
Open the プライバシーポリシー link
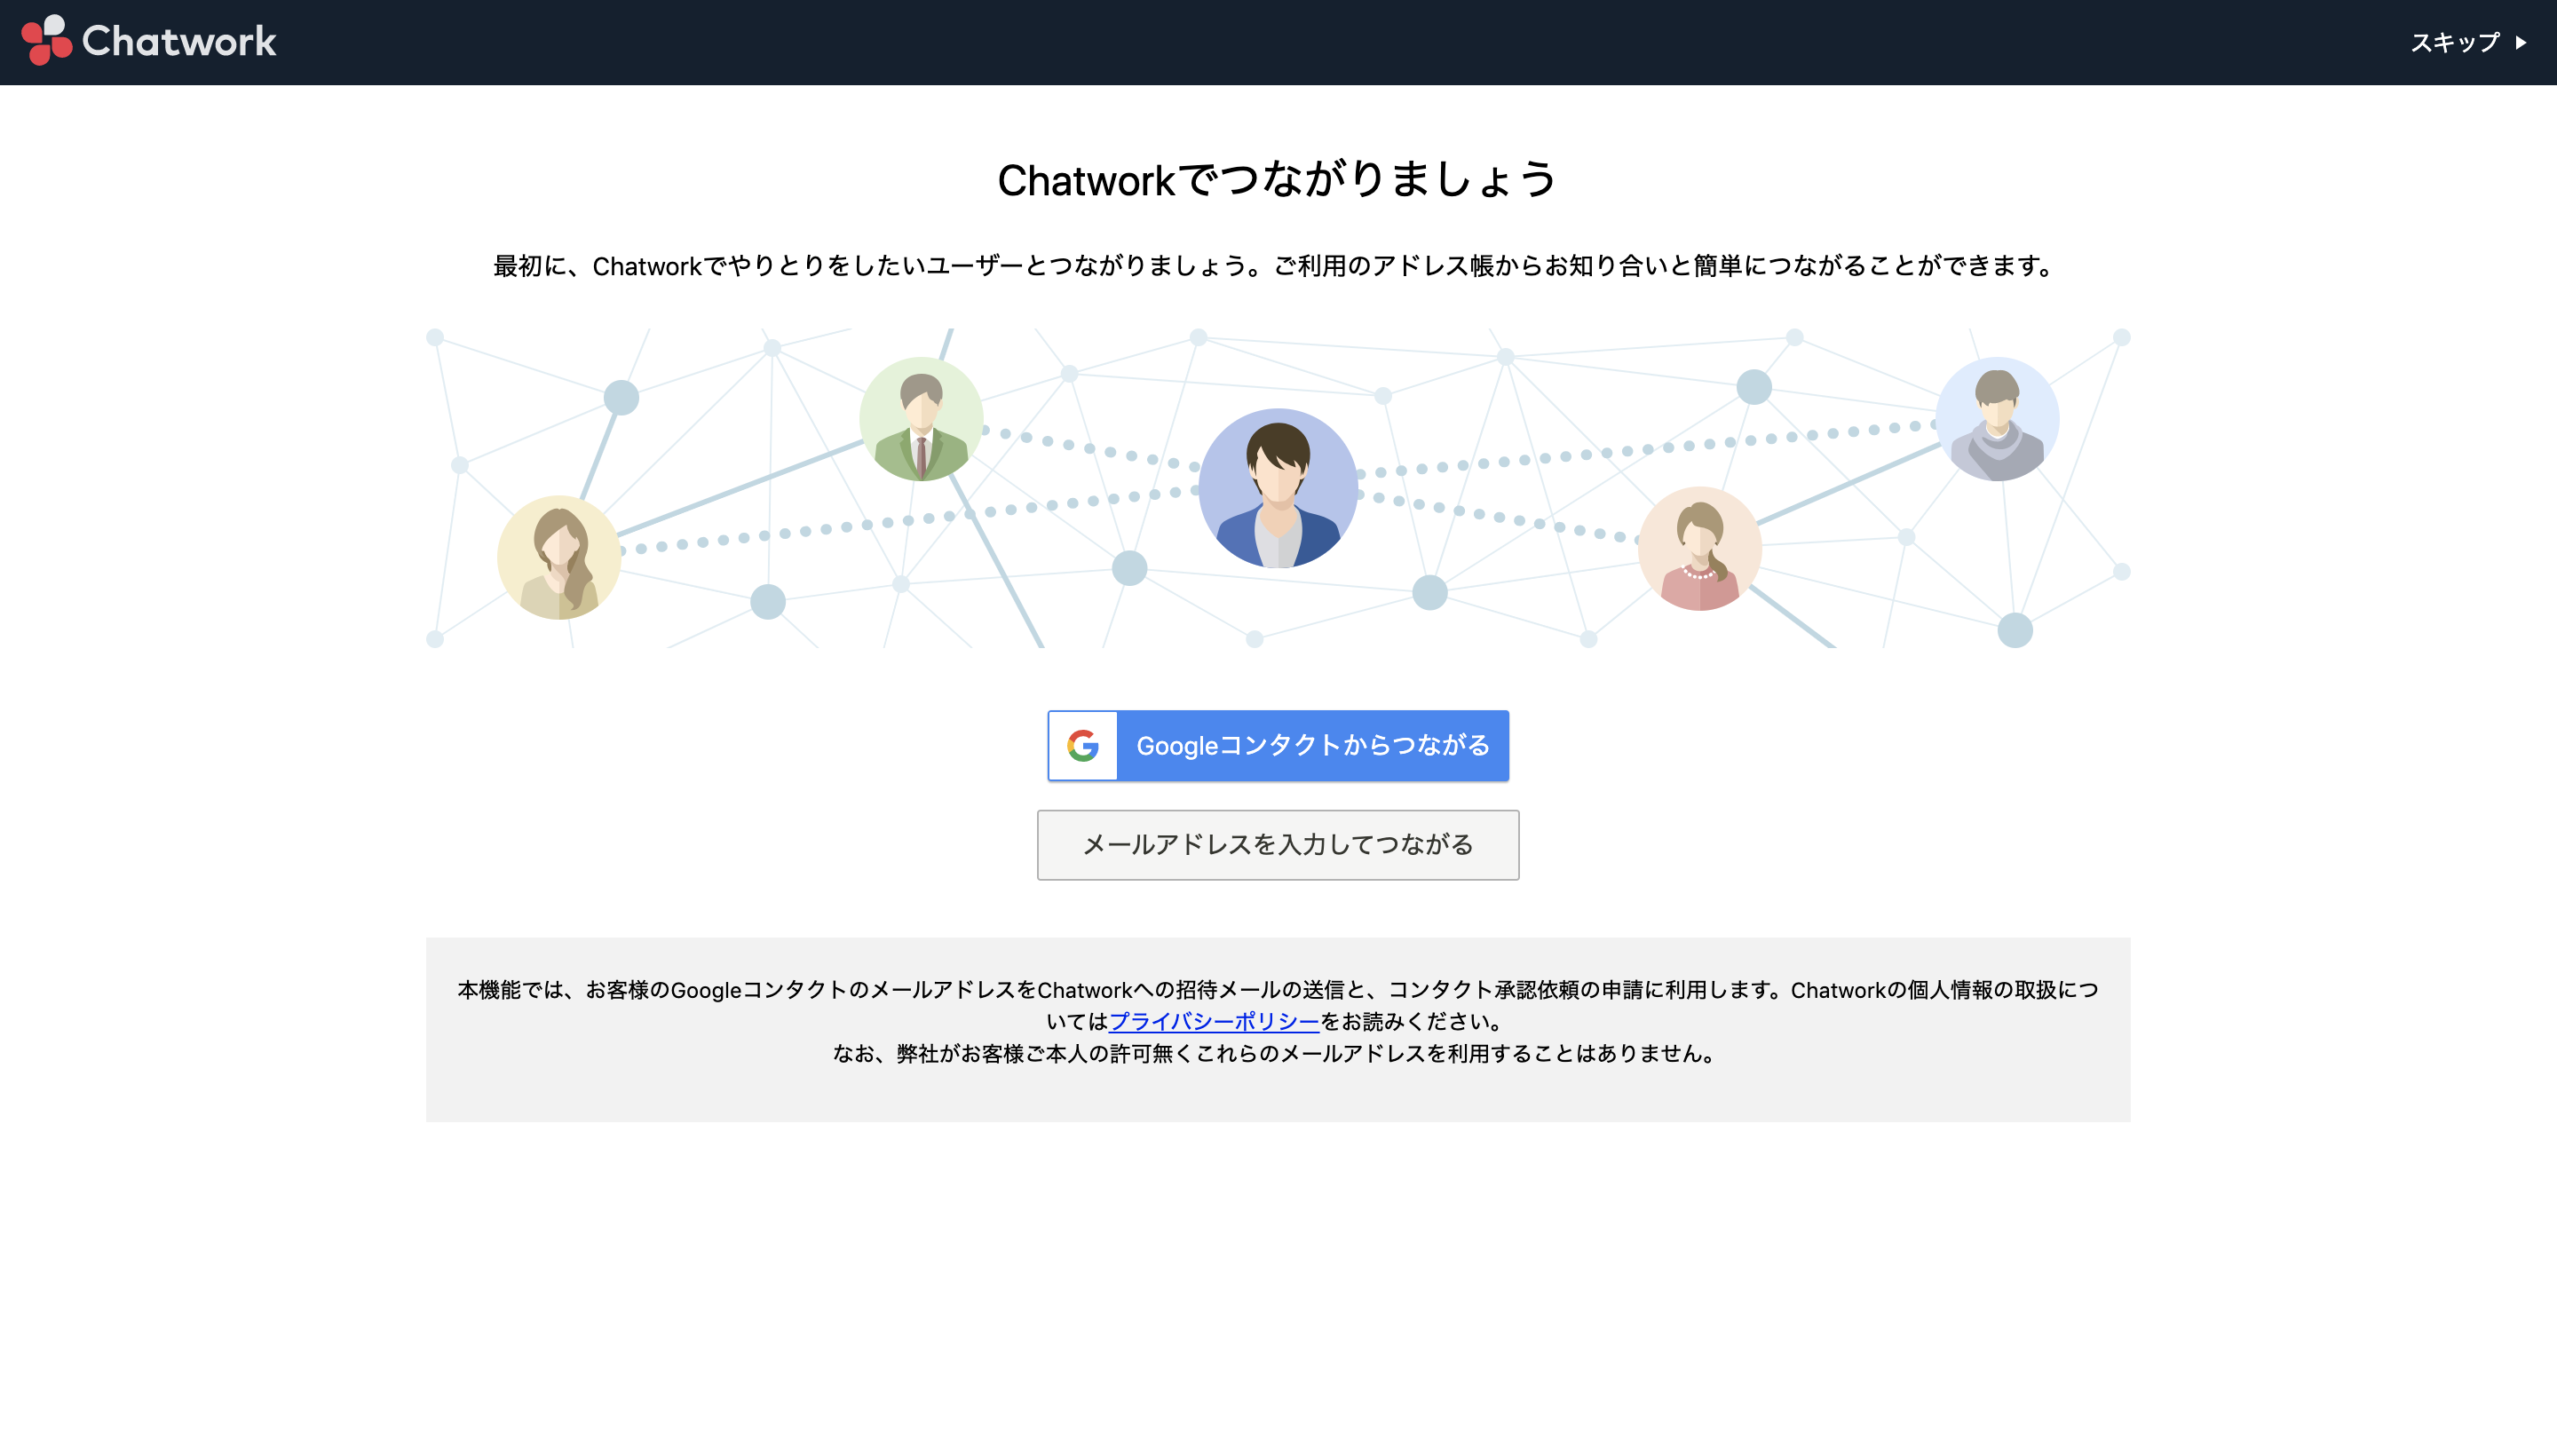click(x=1214, y=1022)
